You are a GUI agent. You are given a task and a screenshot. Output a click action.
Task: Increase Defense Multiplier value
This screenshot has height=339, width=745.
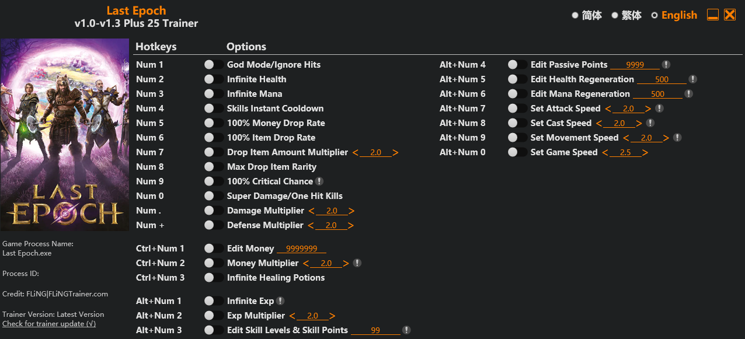(350, 225)
